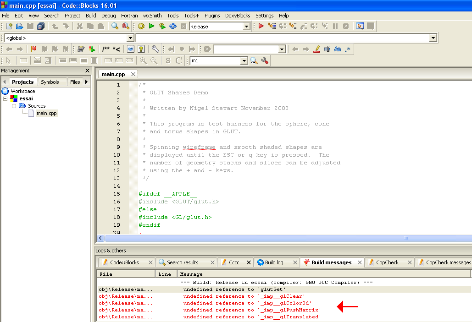The image size is (472, 322).
Task: Build the project with the gear icon
Action: (x=141, y=26)
